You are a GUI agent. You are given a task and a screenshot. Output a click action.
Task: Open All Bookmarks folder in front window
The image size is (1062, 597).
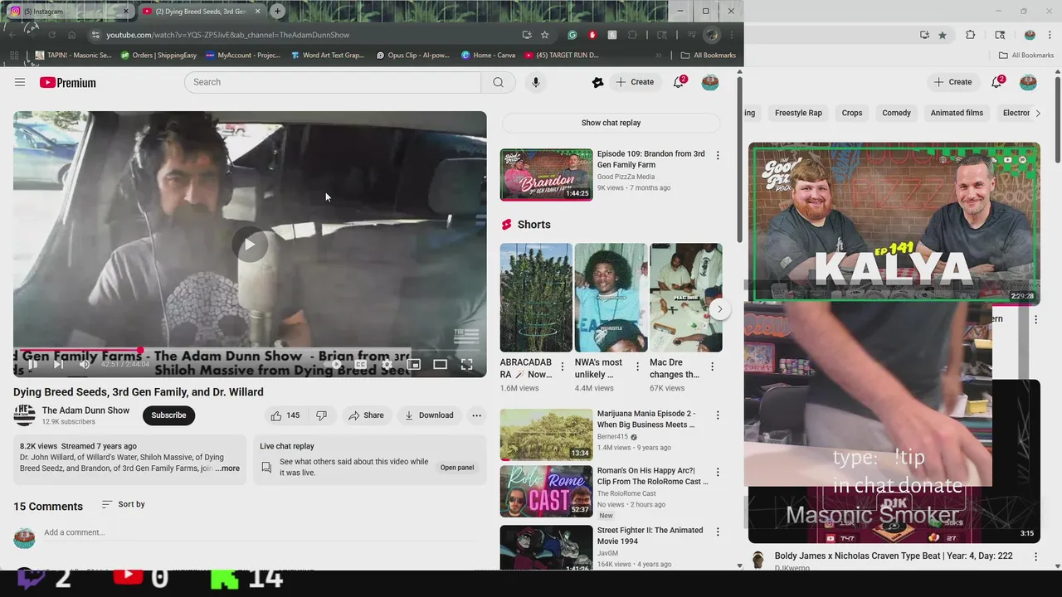(x=708, y=56)
